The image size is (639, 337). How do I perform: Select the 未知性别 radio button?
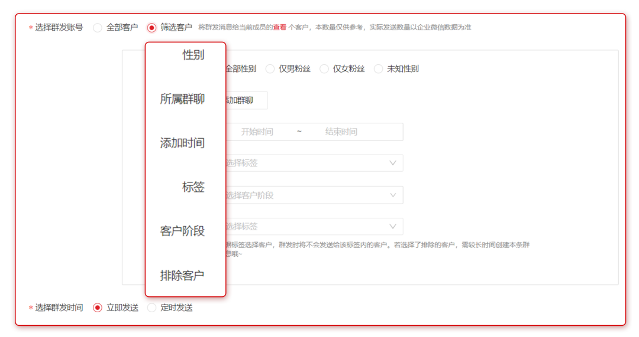379,69
